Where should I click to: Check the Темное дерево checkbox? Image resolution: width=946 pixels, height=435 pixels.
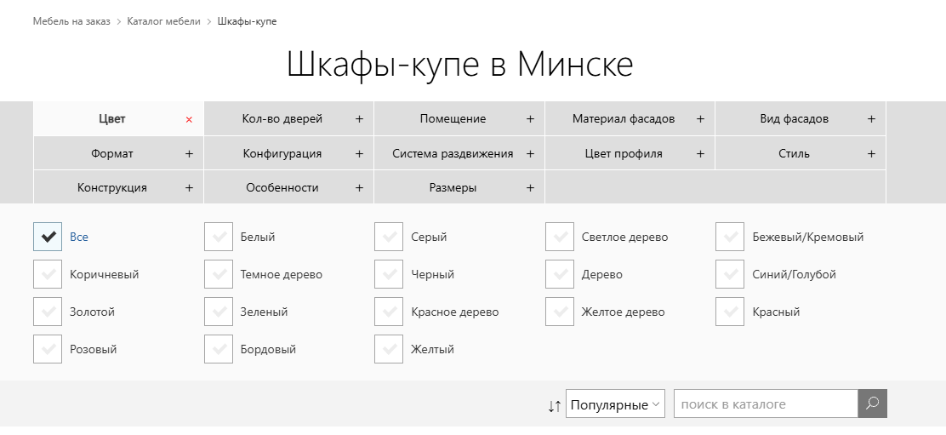pos(219,274)
